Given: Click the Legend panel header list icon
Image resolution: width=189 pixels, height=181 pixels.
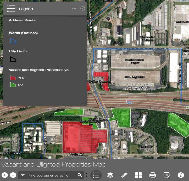Looking at the screenshot, I should [x=11, y=8].
